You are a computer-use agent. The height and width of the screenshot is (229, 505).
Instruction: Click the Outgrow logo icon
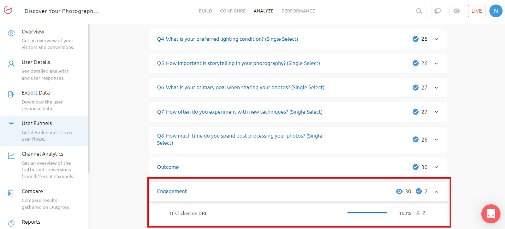click(x=8, y=10)
